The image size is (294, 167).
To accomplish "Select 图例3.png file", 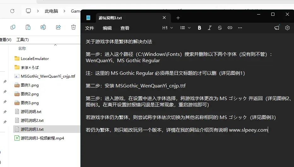I will pos(30,103).
